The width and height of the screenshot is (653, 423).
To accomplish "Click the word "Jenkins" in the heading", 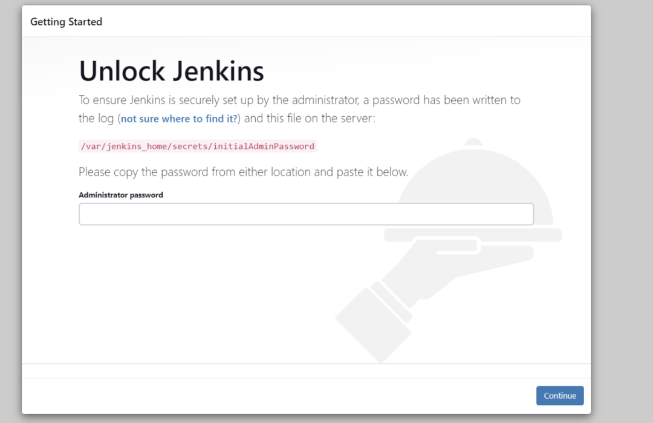I will (x=218, y=71).
